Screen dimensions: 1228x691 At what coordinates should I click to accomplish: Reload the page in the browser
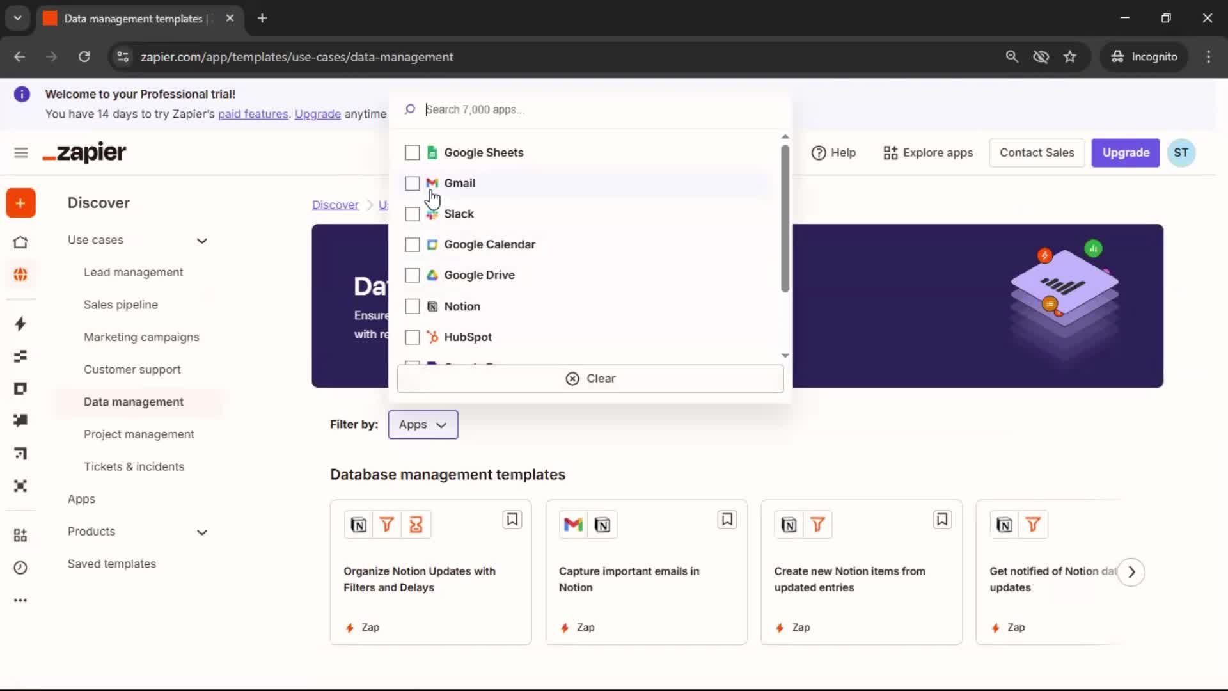84,57
